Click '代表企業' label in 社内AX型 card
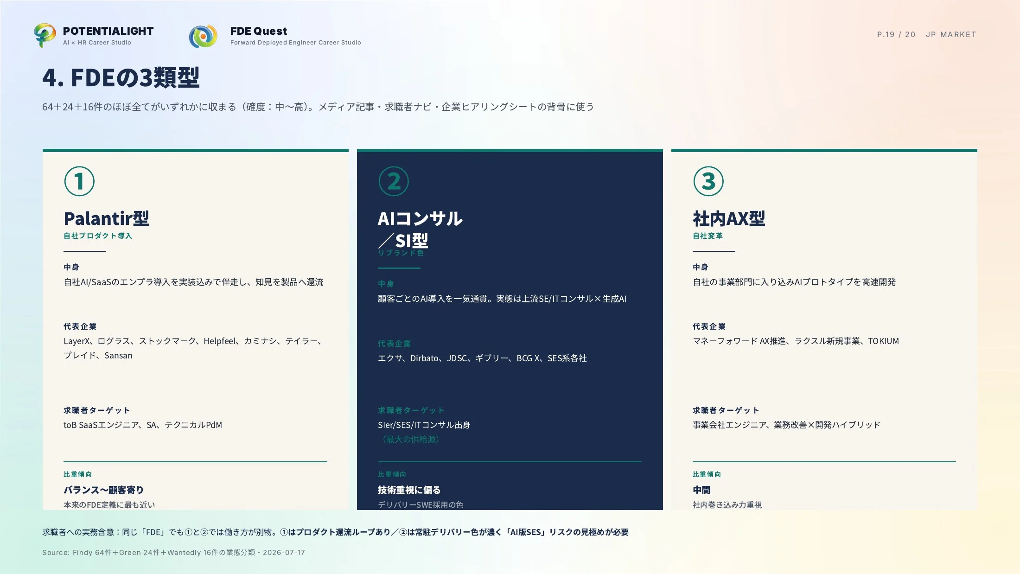Viewport: 1020px width, 574px height. coord(709,326)
